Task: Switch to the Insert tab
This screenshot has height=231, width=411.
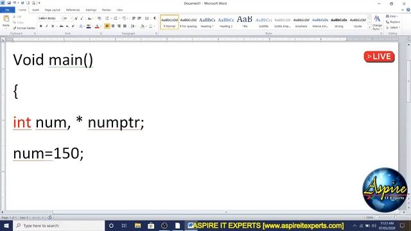Action: (x=35, y=10)
